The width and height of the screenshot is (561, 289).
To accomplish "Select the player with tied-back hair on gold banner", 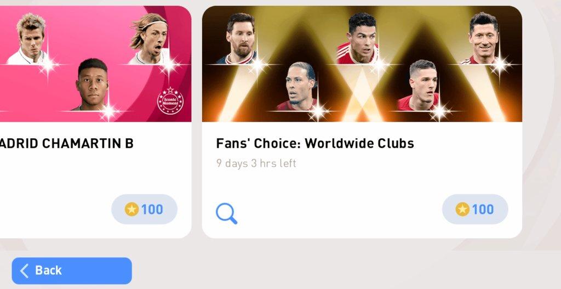I will [298, 86].
